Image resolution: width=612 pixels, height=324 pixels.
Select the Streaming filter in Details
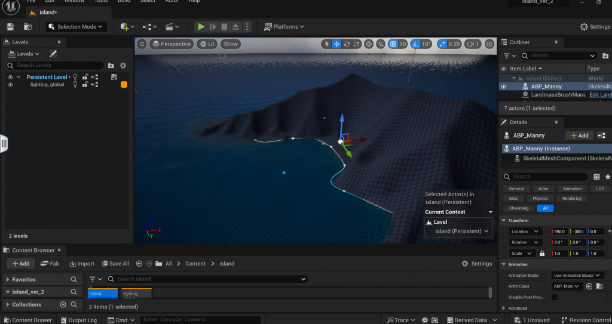[518, 208]
